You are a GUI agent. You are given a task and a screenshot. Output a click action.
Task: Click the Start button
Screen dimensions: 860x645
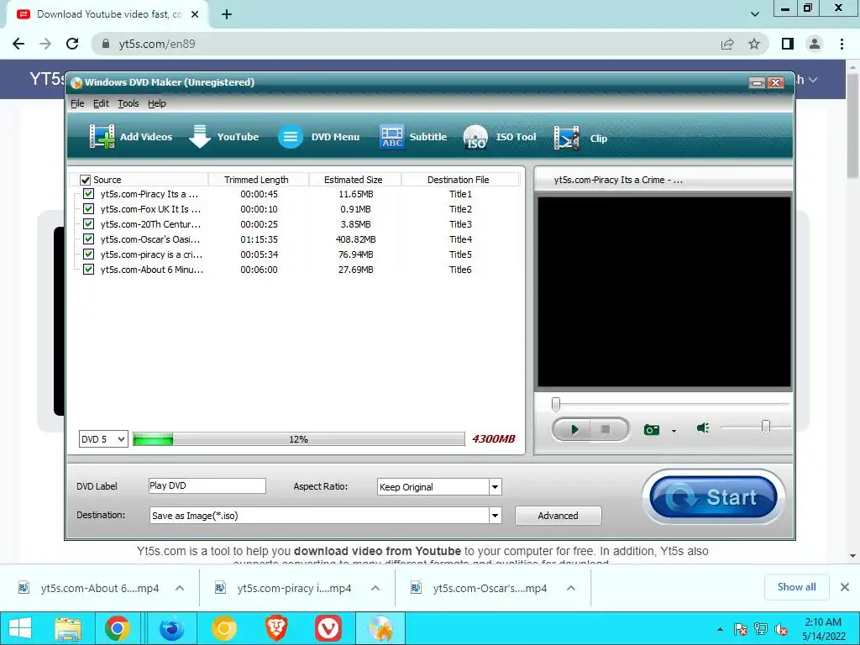tap(713, 497)
